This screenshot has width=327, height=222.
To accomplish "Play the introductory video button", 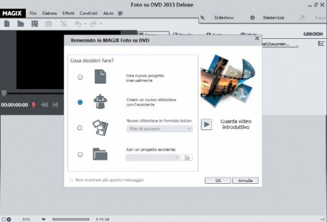I will 206,124.
